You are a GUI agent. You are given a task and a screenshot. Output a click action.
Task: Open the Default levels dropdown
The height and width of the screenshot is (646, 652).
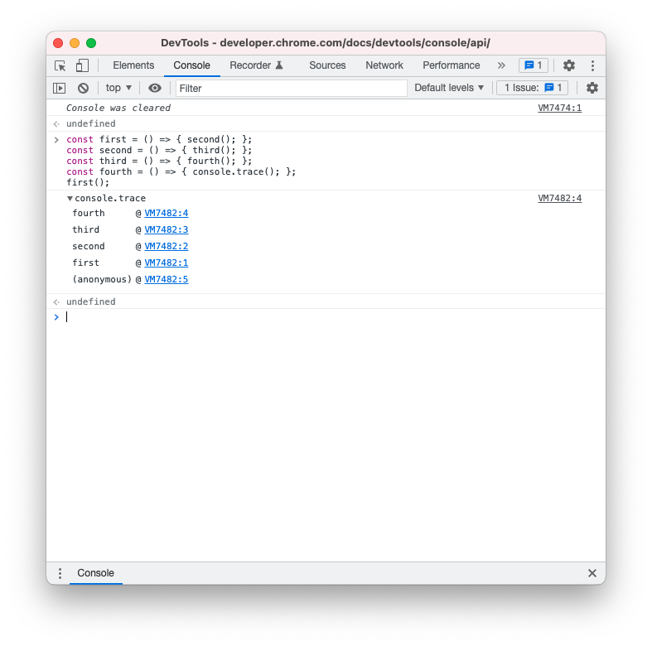(449, 88)
